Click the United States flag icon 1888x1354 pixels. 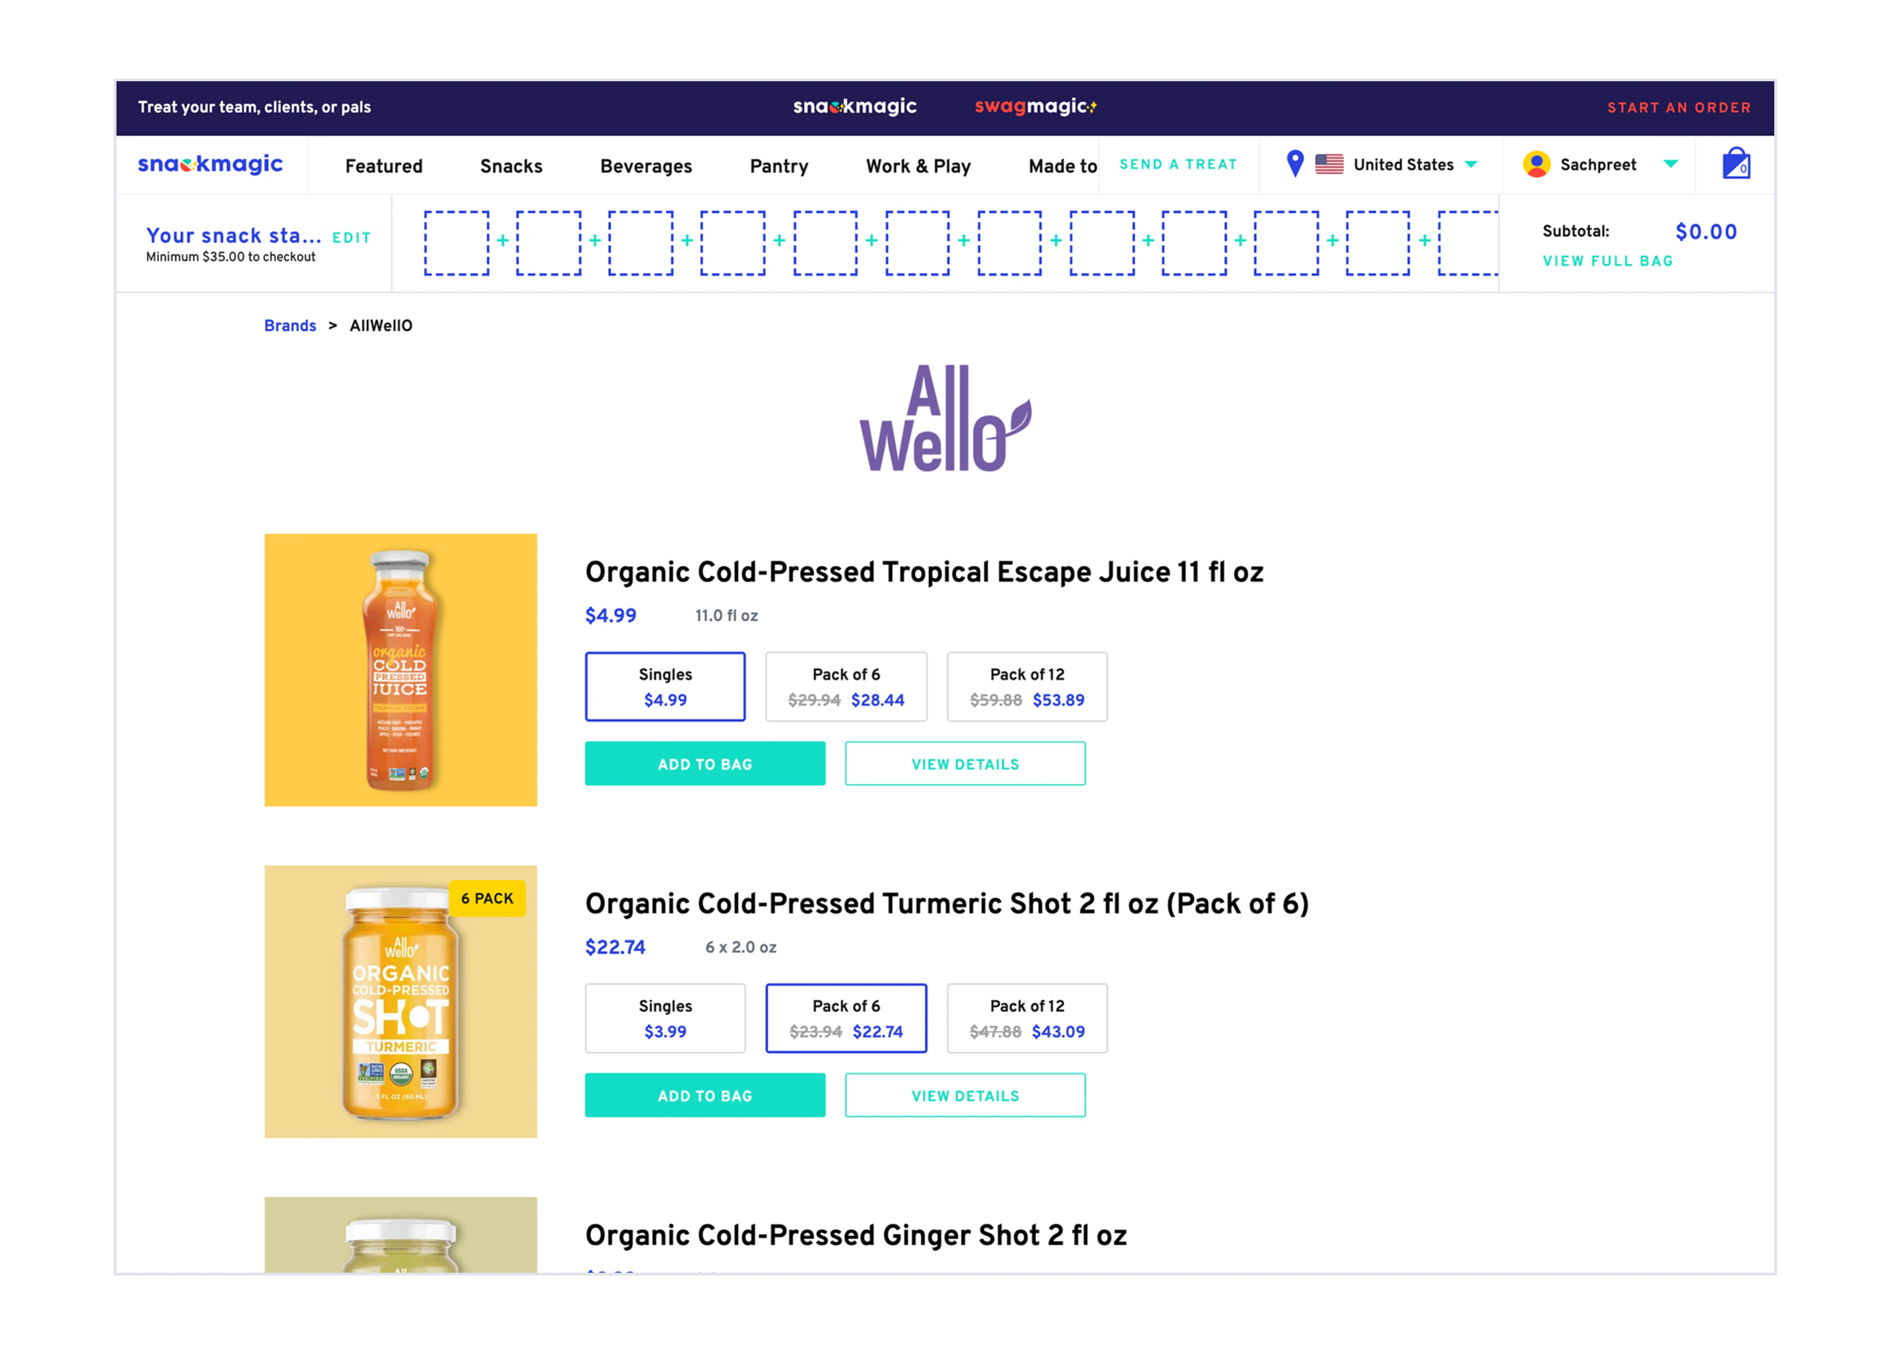point(1329,164)
